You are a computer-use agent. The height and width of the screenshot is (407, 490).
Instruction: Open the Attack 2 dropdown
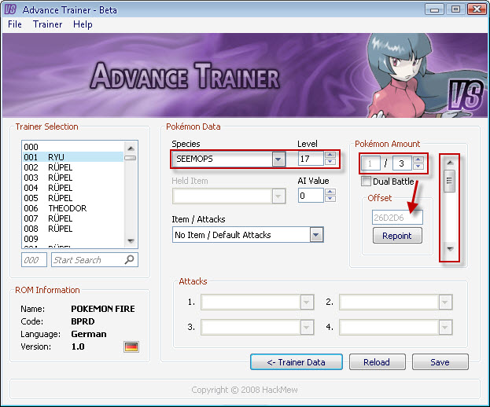coord(445,302)
